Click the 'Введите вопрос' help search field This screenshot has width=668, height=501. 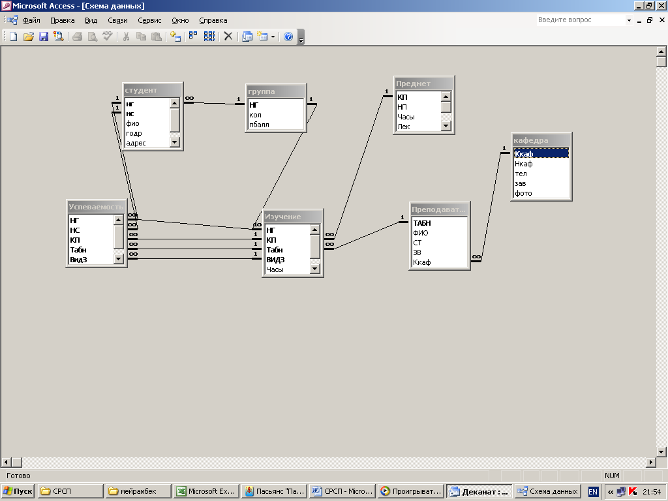pos(581,20)
